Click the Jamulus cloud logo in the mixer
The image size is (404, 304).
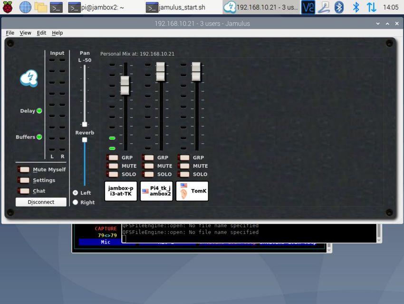29,78
